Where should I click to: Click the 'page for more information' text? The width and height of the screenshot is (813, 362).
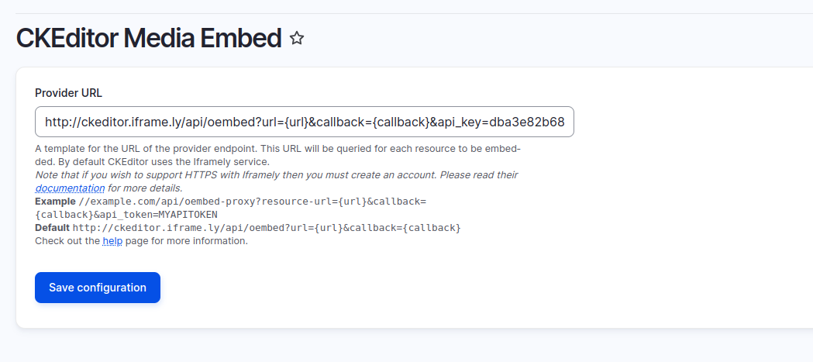tap(186, 241)
